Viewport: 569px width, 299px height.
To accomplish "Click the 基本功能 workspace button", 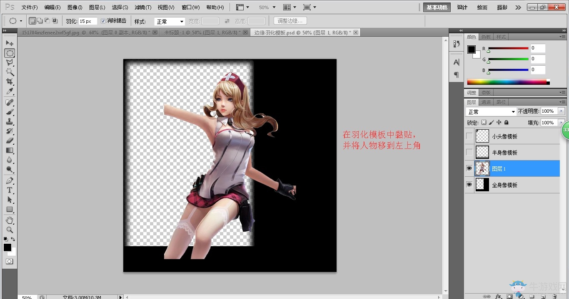I will tap(437, 7).
